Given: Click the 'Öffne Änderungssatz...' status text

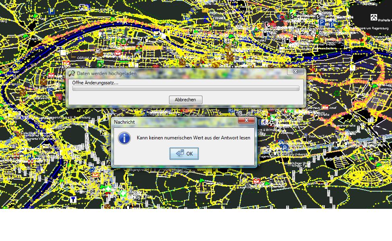Looking at the screenshot, I should tap(95, 82).
